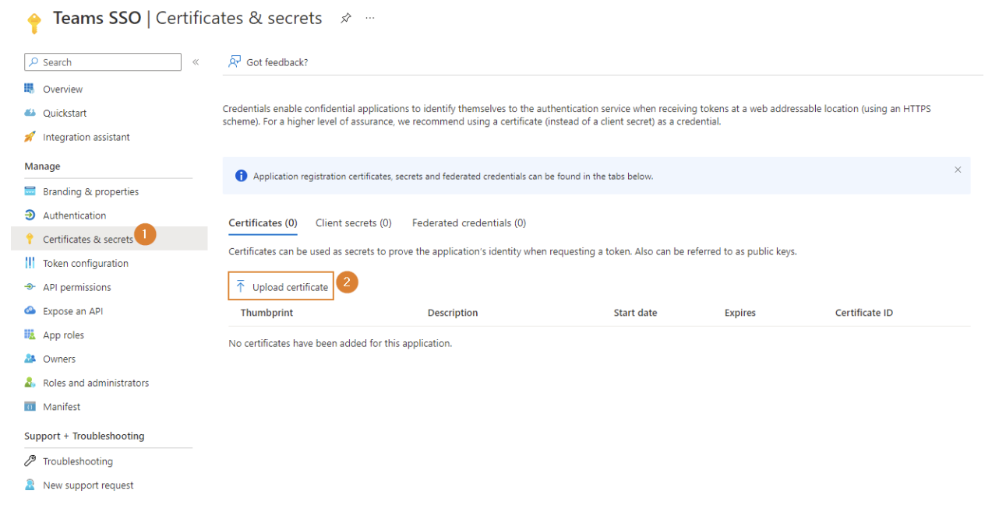Dismiss the info banner with X

click(958, 170)
